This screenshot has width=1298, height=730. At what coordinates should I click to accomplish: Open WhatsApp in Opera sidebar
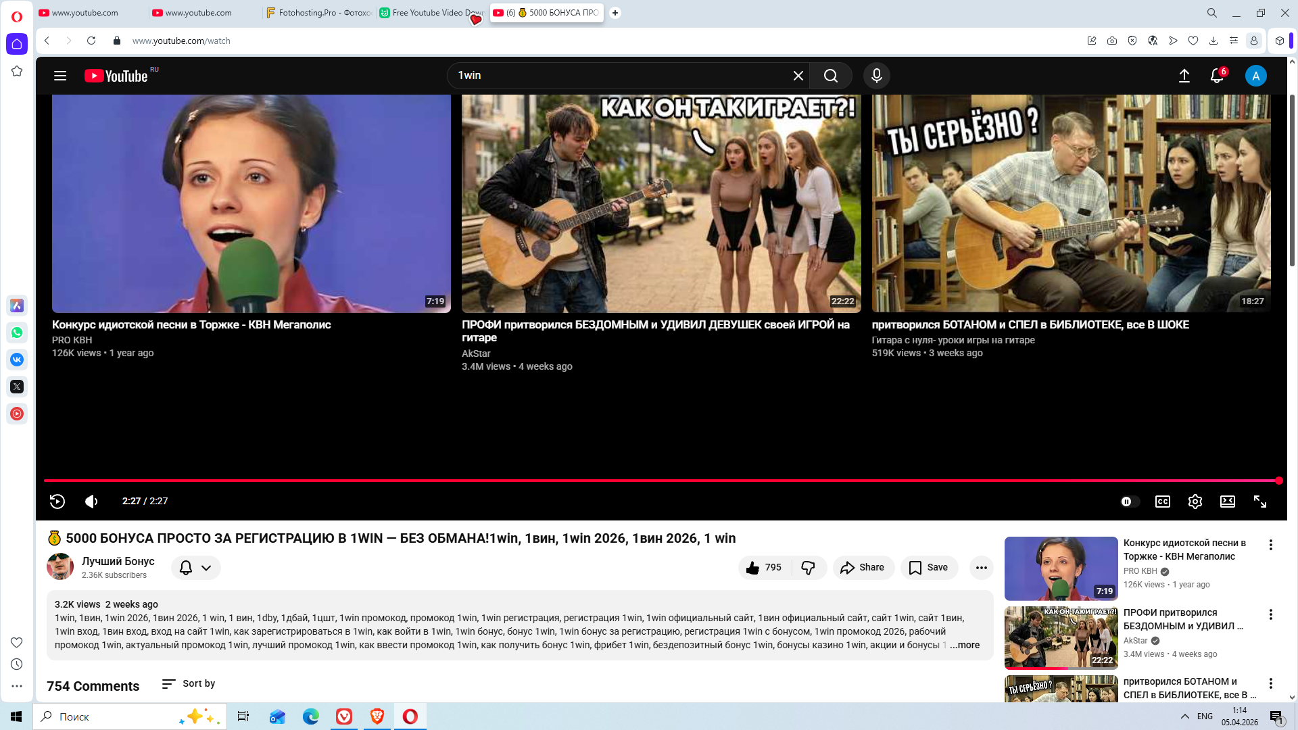click(17, 333)
